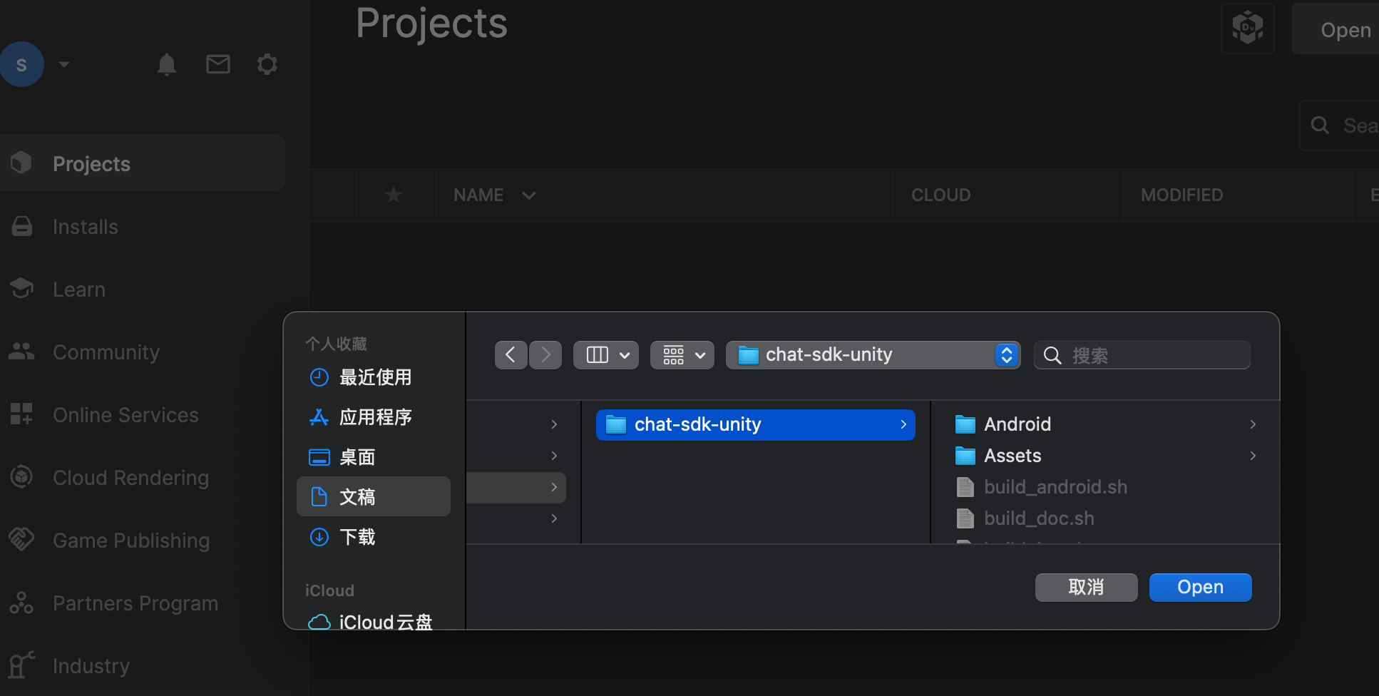Open the grouping options dropdown
This screenshot has height=696, width=1379.
point(682,355)
